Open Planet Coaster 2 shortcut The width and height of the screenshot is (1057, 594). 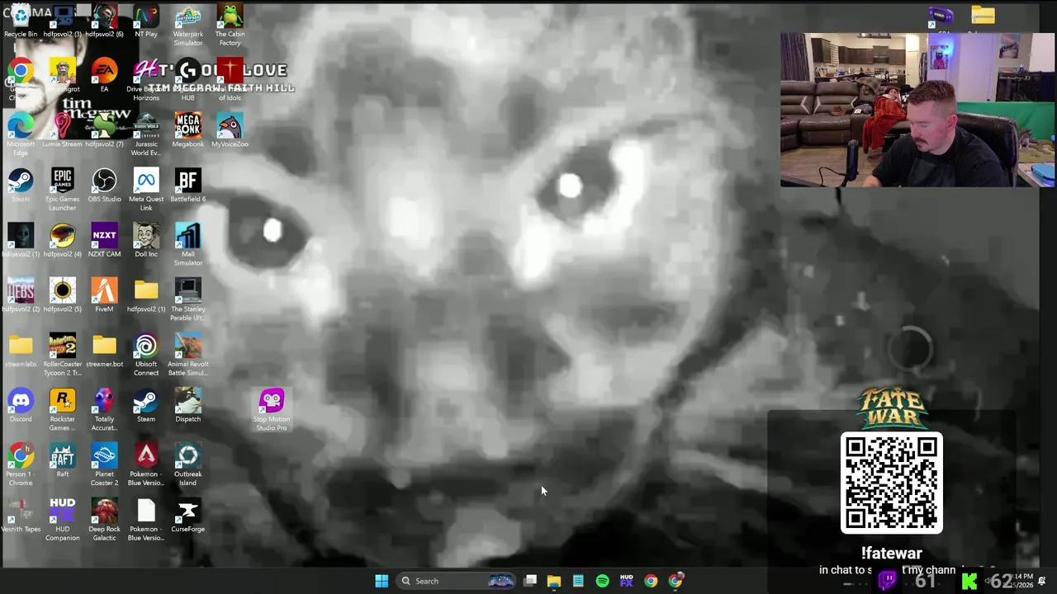(104, 465)
